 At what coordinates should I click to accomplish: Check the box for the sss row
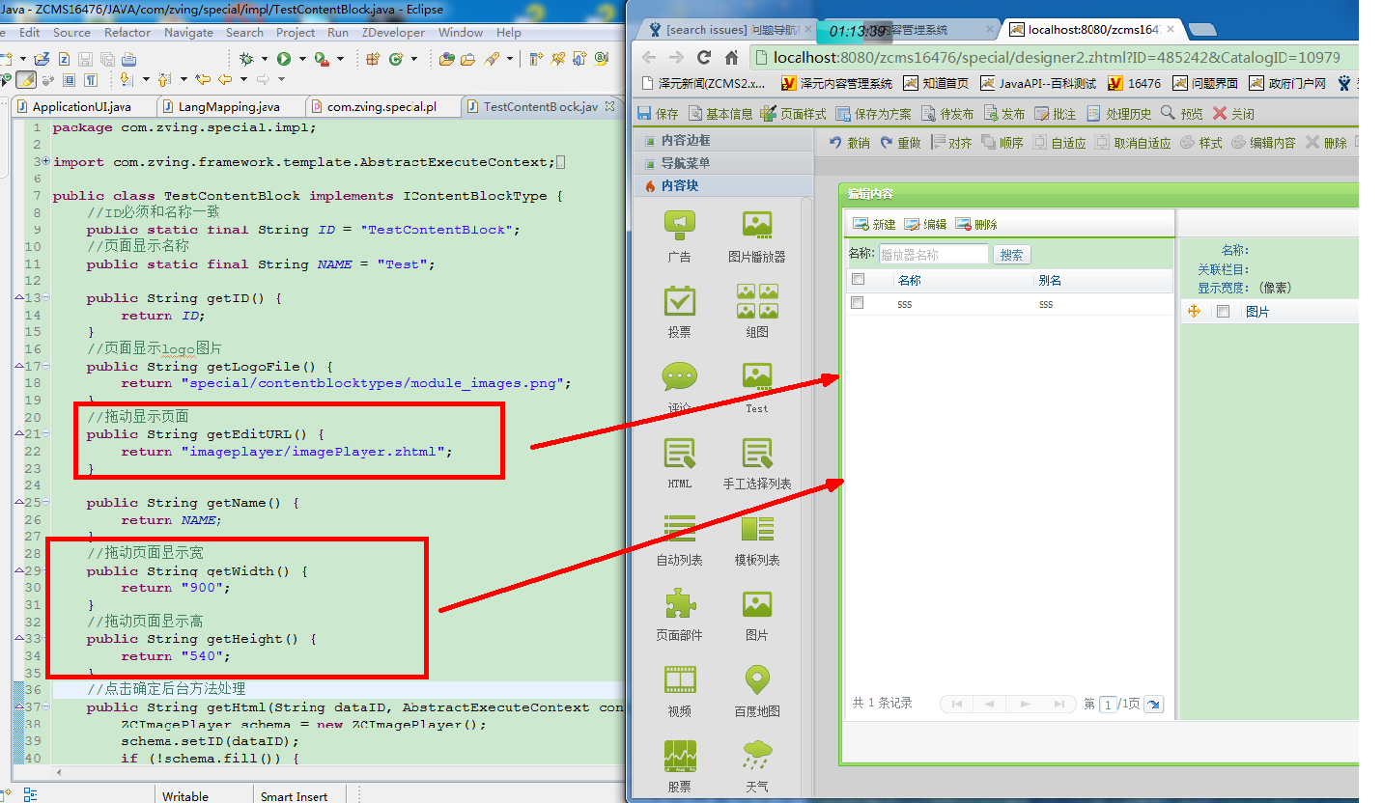(857, 303)
